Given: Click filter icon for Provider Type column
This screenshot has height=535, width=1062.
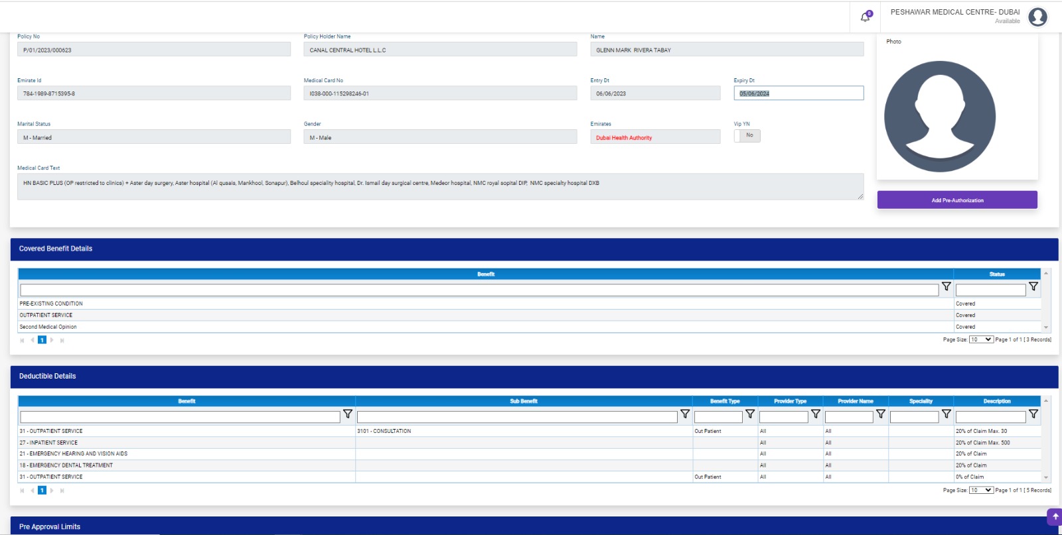Looking at the screenshot, I should (x=816, y=414).
